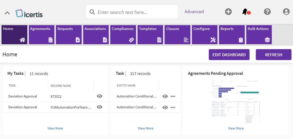293x139 pixels.
Task: Click eye icon for ICMAutomationPreTeam record
Action: [x=99, y=107]
